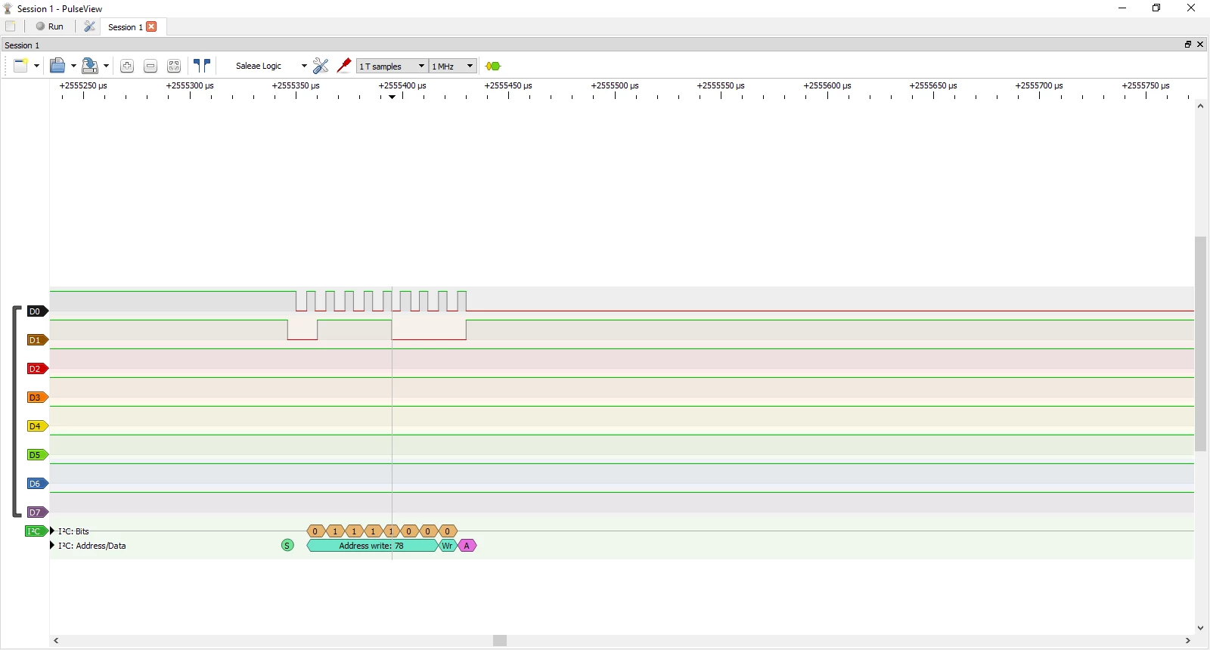Expand the Save options dropdown arrow
This screenshot has width=1210, height=650.
106,66
